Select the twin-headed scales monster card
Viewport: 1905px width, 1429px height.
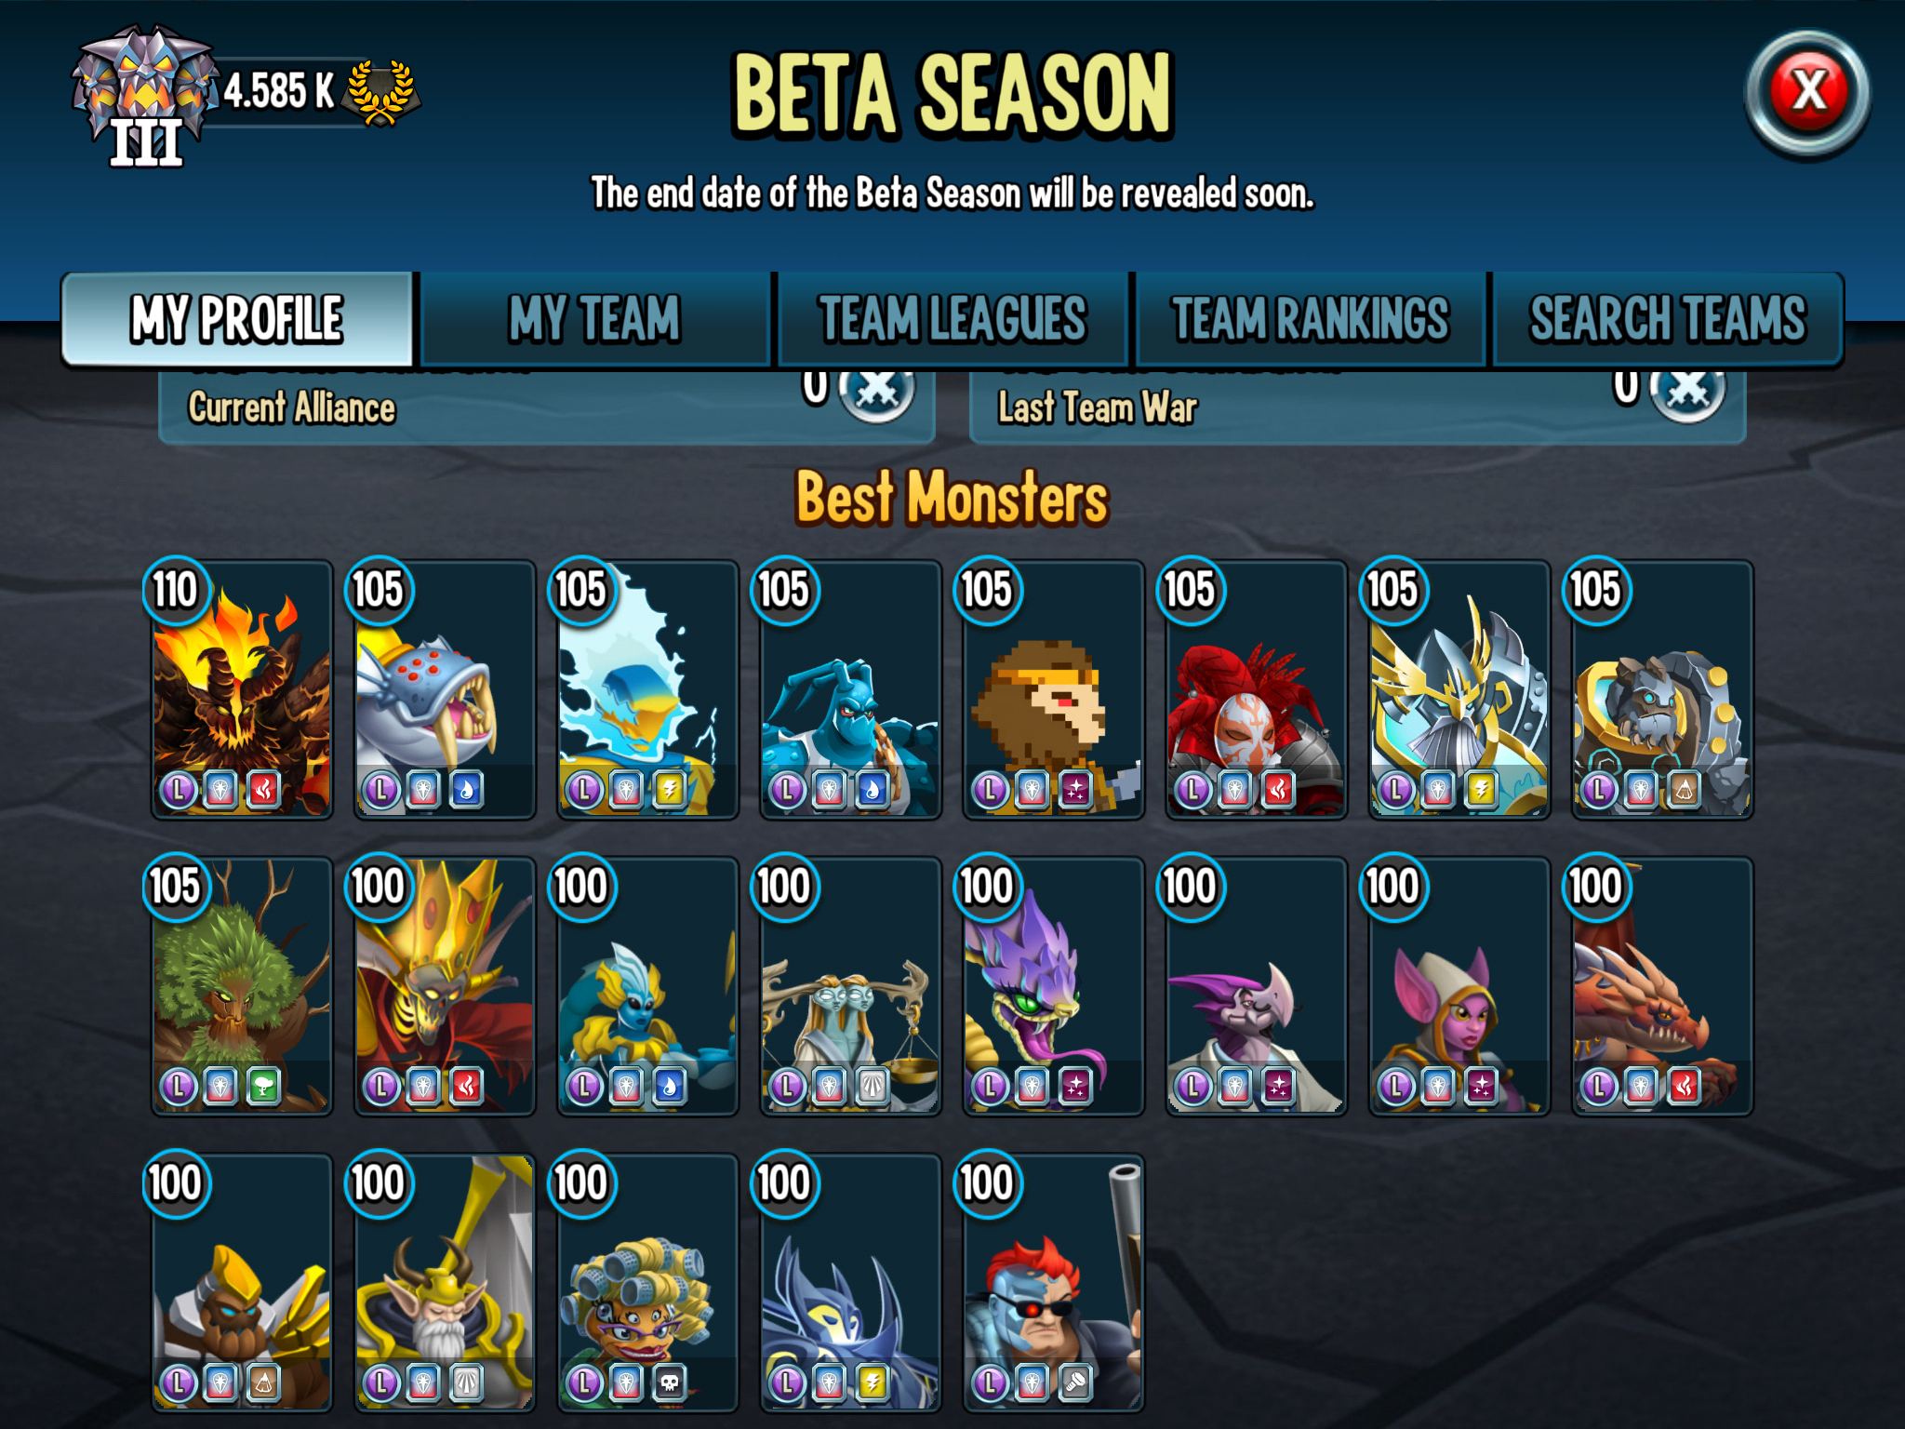(850, 986)
